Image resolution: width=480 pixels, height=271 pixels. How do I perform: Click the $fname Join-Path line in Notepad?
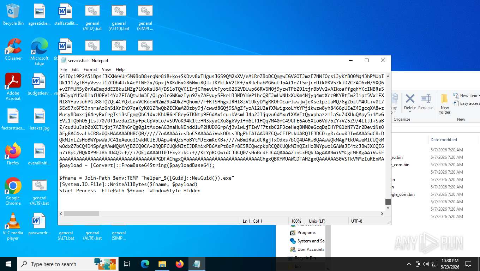tap(146, 178)
